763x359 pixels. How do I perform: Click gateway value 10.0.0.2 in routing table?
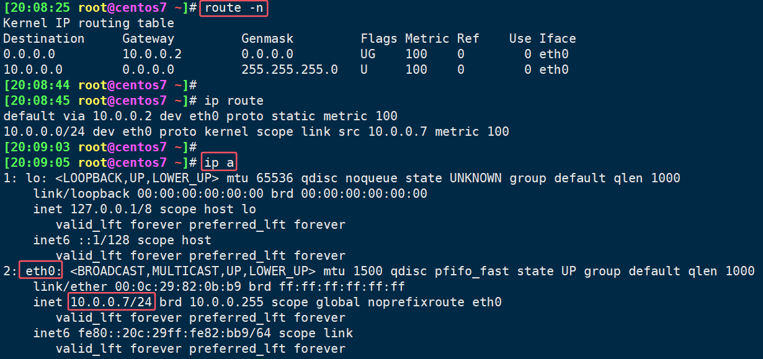coord(152,54)
